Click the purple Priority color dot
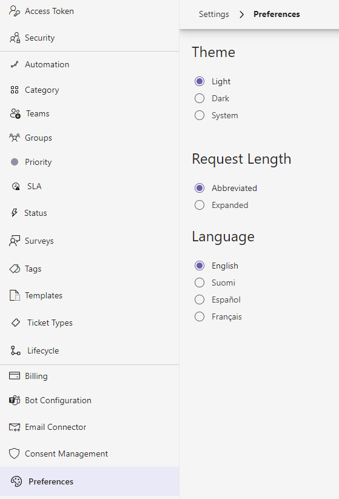The image size is (339, 499). click(x=15, y=162)
